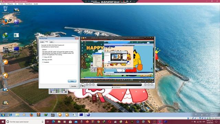The height and width of the screenshot is (124, 220).
Task: Click the stop button next to pause
Action: pos(87,85)
